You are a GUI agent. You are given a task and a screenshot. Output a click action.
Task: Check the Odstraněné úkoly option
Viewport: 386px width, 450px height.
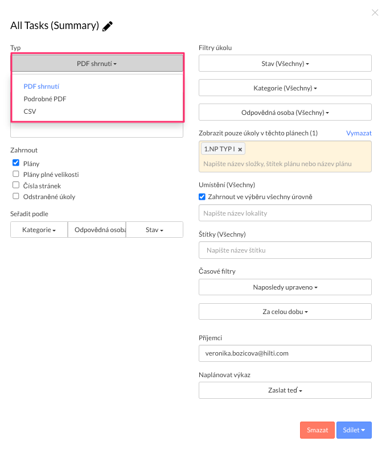tap(16, 197)
